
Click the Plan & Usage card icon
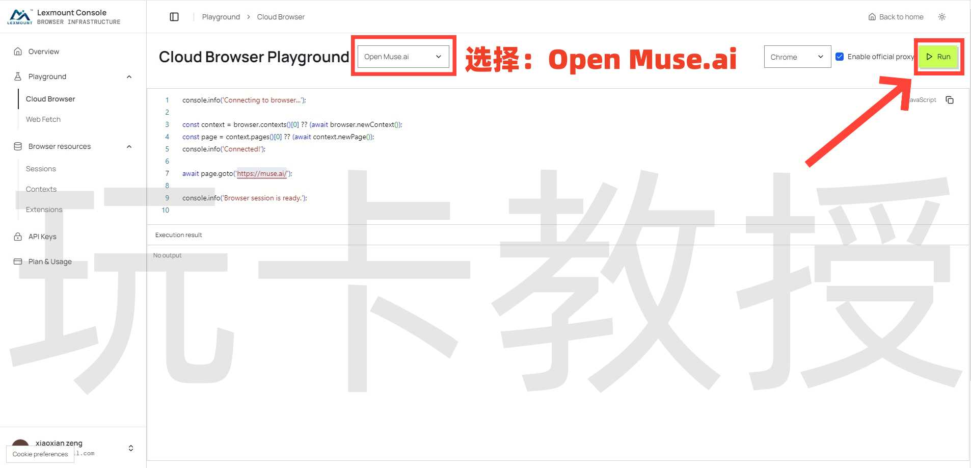(18, 262)
